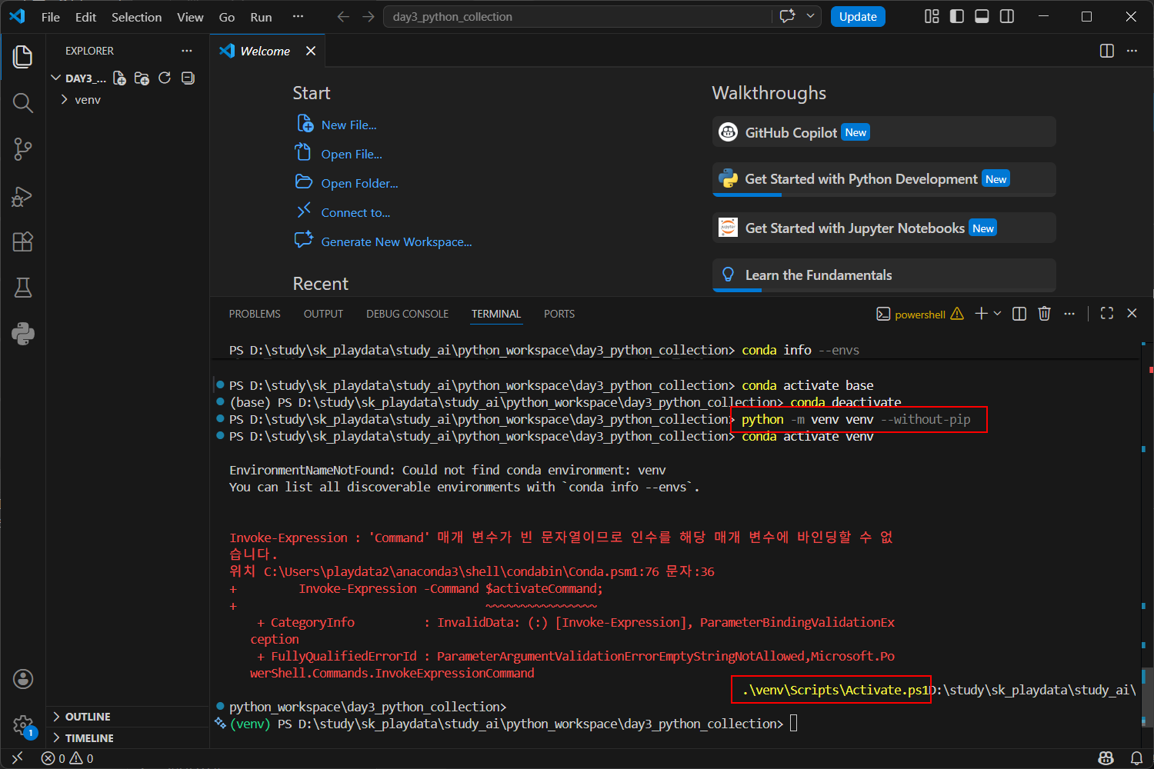The image size is (1154, 769).
Task: Show more menu bar items ellipsis
Action: [x=299, y=17]
